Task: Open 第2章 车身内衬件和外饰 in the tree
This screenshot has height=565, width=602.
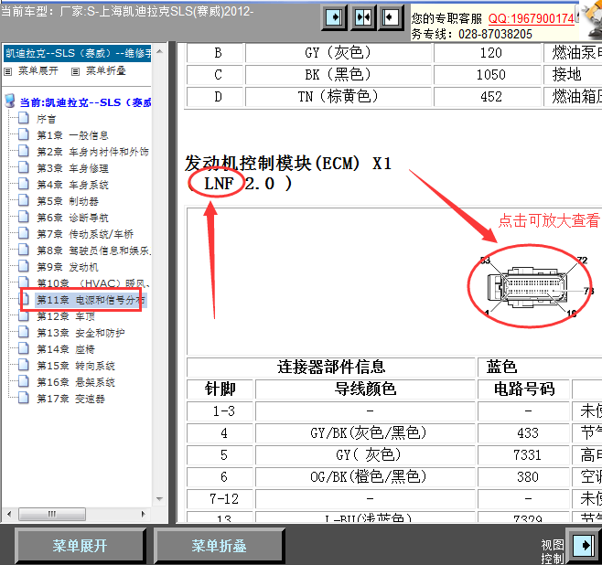Action: [92, 152]
